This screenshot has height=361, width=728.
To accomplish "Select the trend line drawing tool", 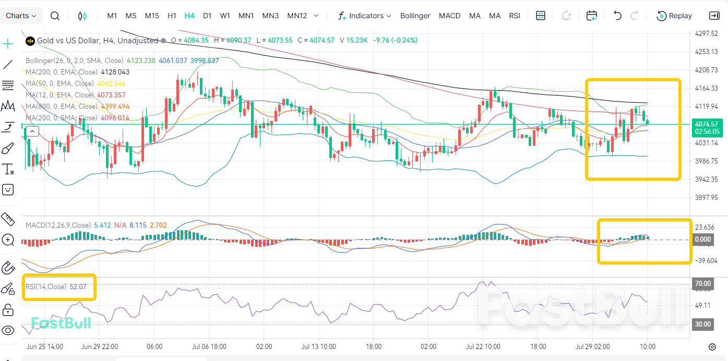I will pyautogui.click(x=8, y=65).
